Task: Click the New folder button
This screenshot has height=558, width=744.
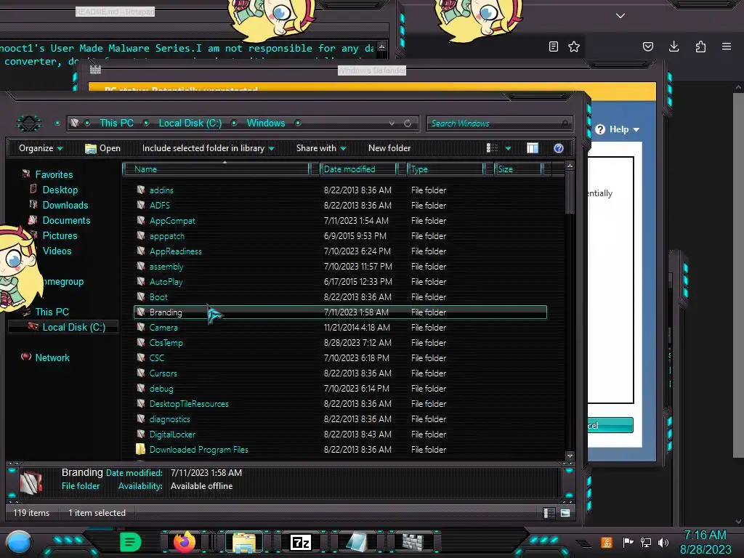Action: [x=389, y=148]
